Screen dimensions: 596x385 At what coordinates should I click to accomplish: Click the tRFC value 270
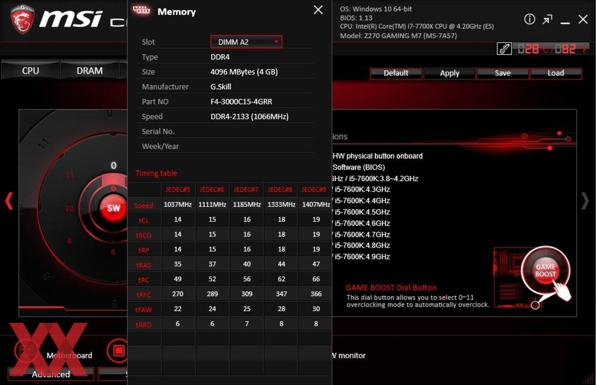point(177,294)
